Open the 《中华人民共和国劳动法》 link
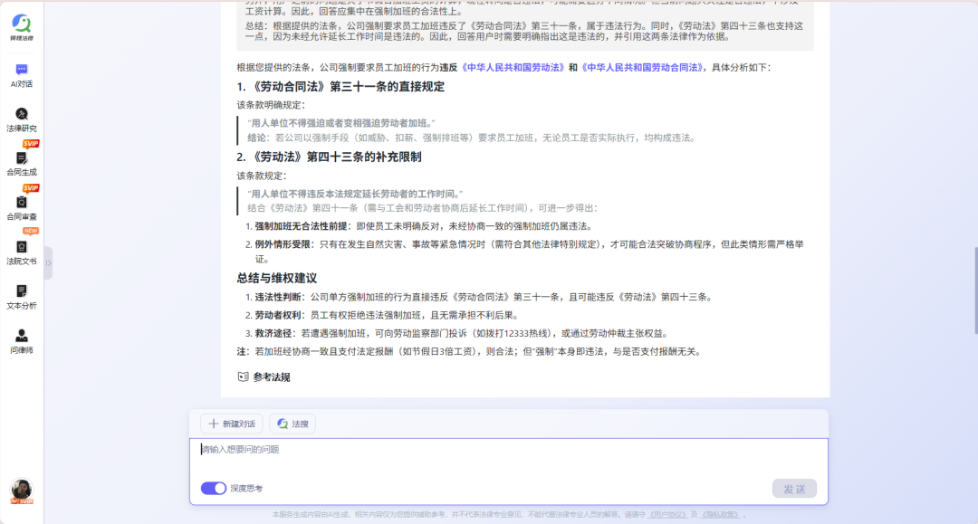Image resolution: width=978 pixels, height=524 pixels. click(512, 67)
